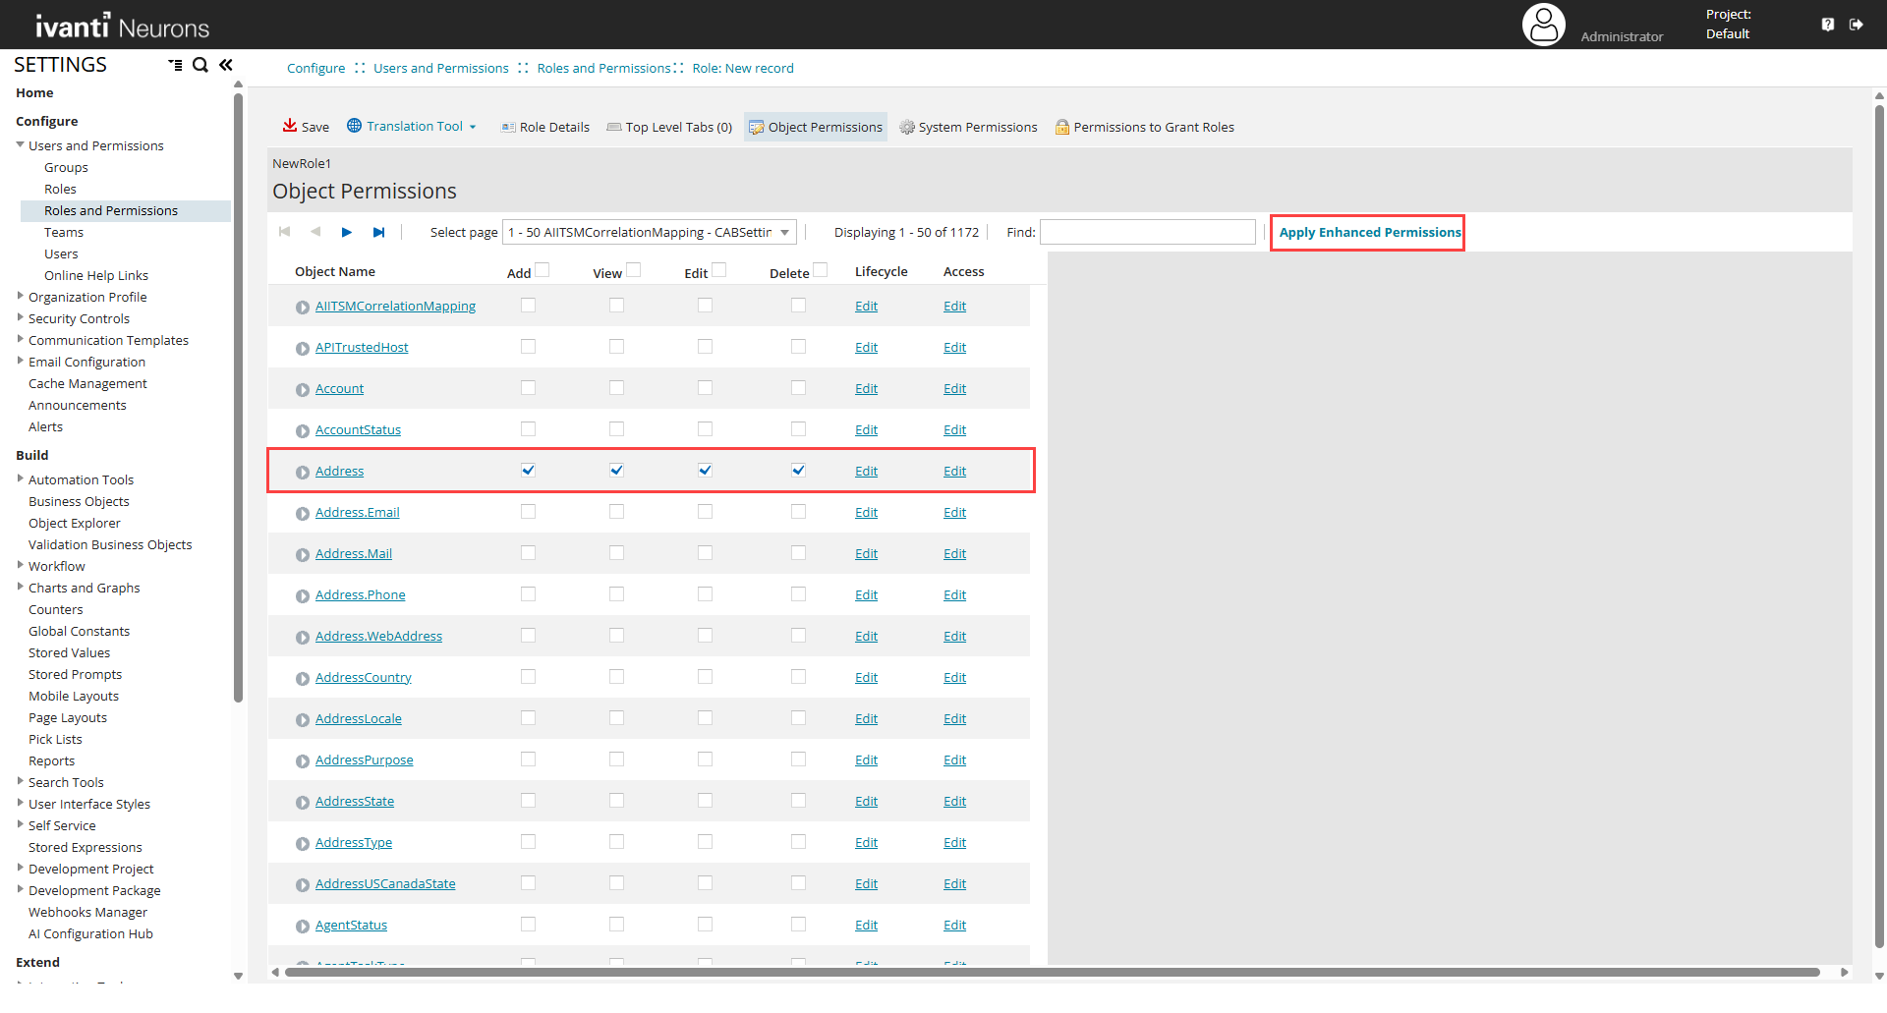
Task: Open the AddressCountry object link
Action: point(363,678)
